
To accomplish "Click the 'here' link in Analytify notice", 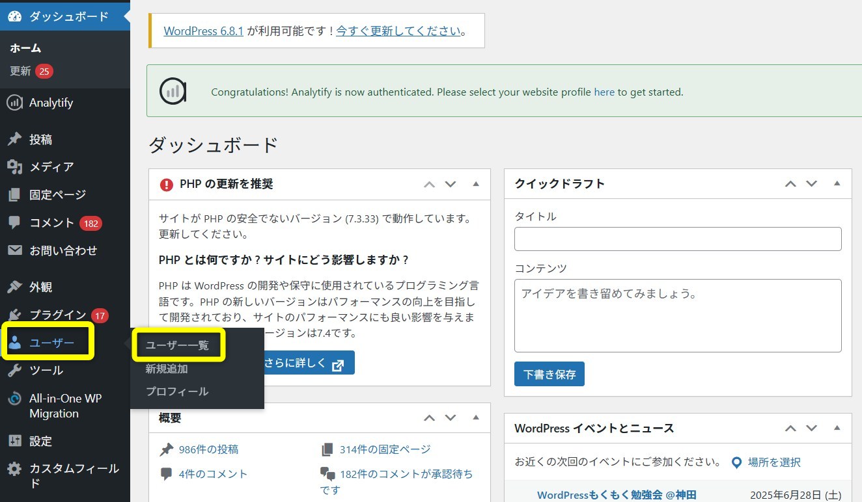I will pos(604,92).
